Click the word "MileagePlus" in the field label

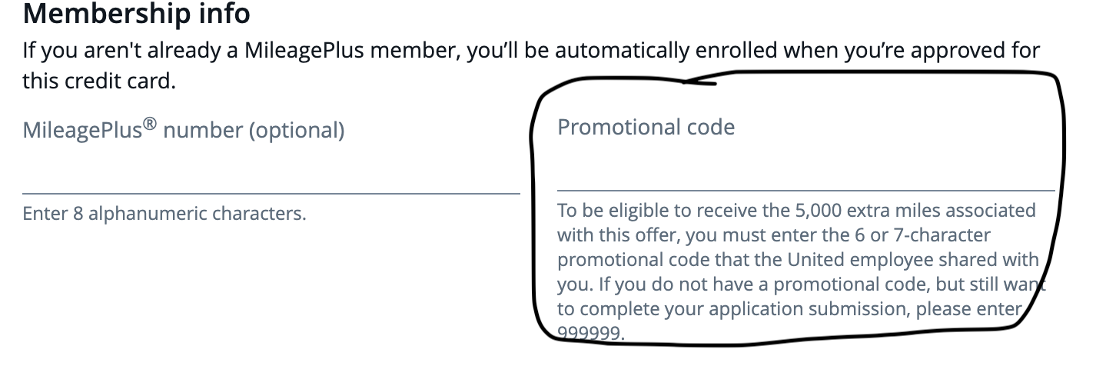(83, 131)
